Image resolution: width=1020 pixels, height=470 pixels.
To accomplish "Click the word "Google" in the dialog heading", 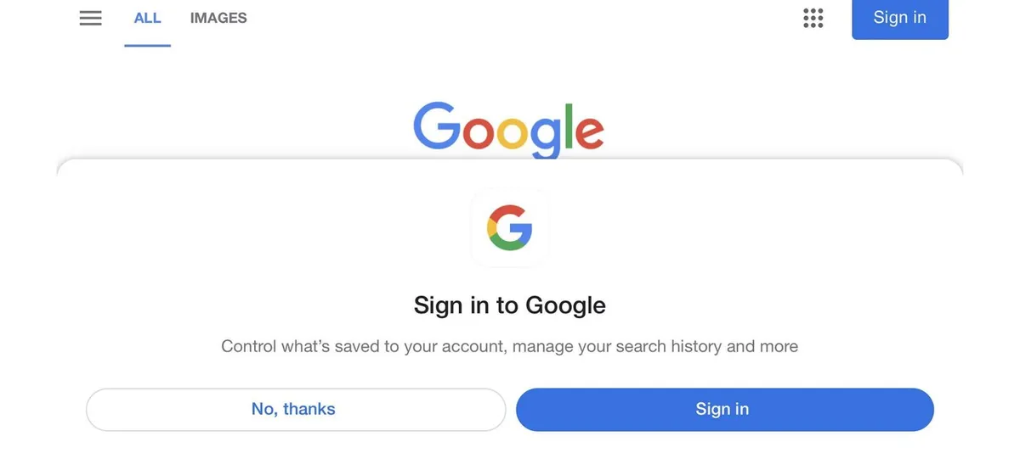I will 565,305.
